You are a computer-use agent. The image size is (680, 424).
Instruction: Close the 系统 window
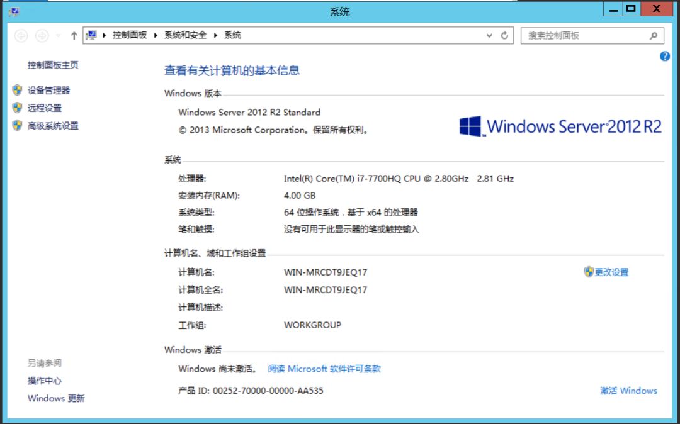tap(657, 9)
